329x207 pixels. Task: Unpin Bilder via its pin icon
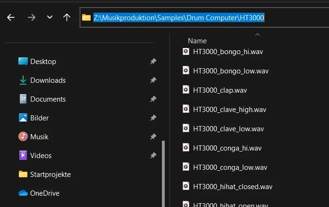(153, 118)
